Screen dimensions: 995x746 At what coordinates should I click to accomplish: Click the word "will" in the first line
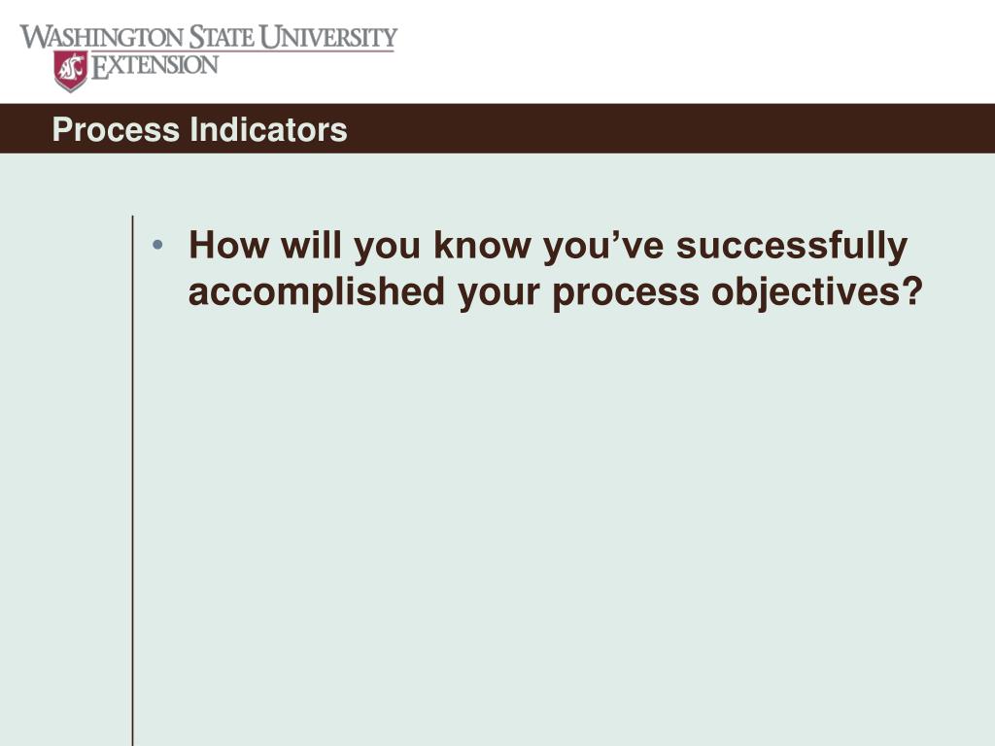[x=312, y=245]
